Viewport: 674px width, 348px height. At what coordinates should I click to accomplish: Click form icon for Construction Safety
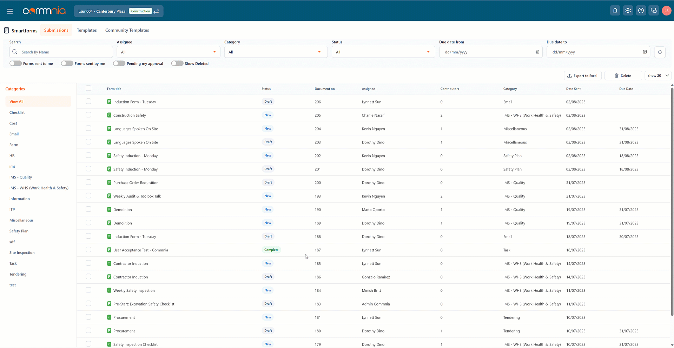point(109,115)
